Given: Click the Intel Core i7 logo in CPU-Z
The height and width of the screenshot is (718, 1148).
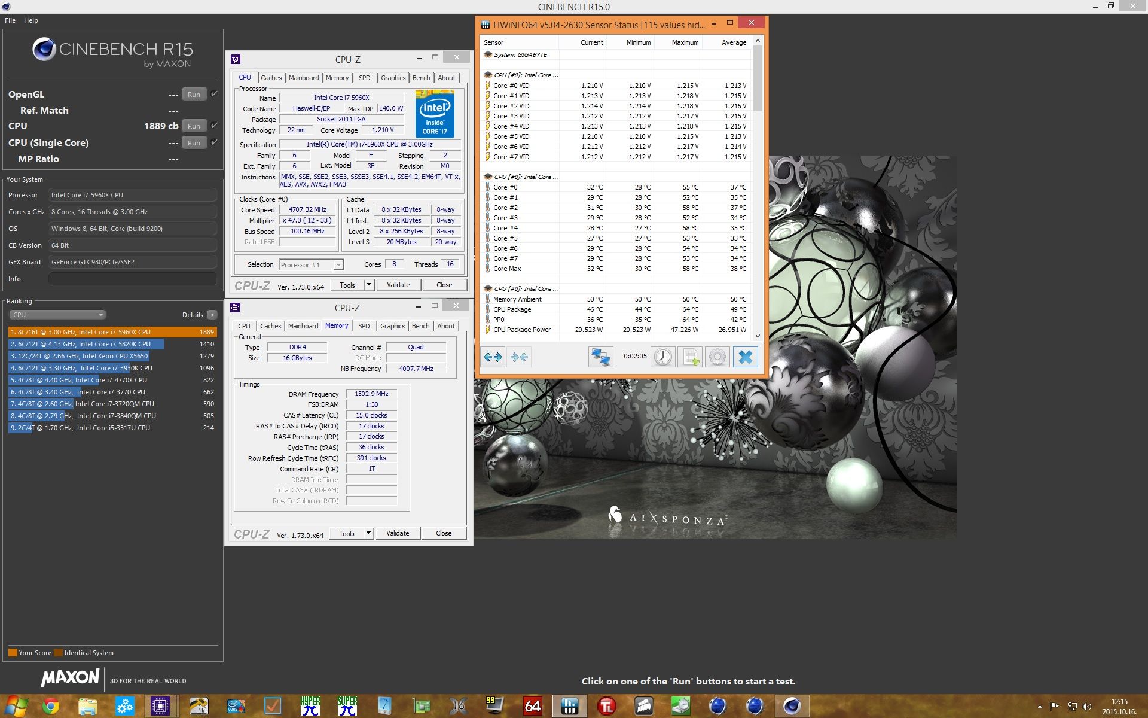Looking at the screenshot, I should click(435, 114).
